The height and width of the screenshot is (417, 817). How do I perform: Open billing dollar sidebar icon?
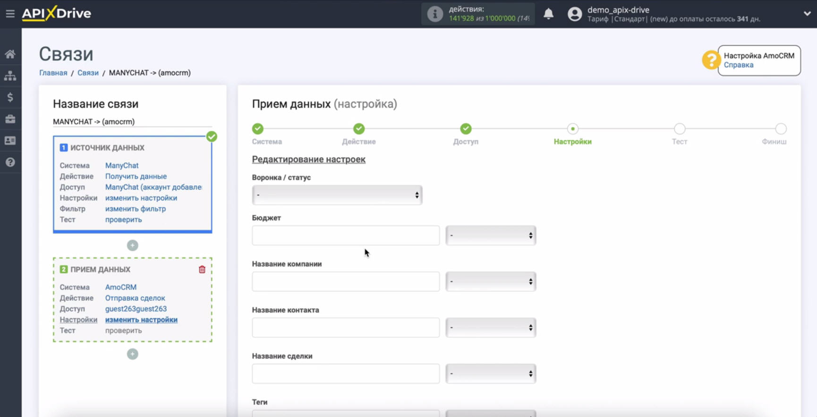click(10, 97)
